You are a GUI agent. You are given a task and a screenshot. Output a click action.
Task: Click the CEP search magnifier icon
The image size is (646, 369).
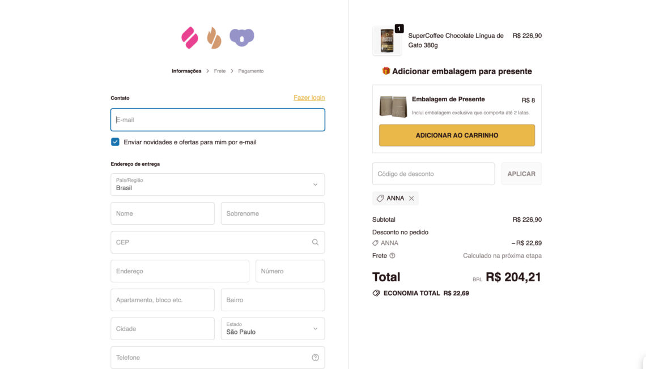[315, 242]
